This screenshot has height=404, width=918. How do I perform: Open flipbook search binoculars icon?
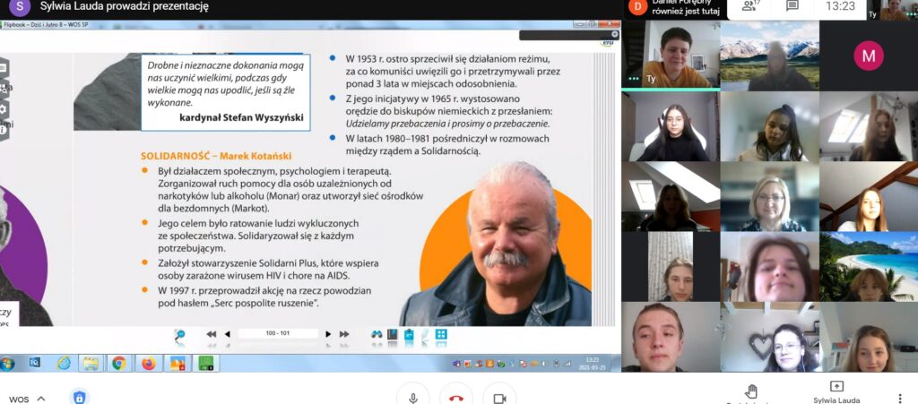tap(377, 334)
